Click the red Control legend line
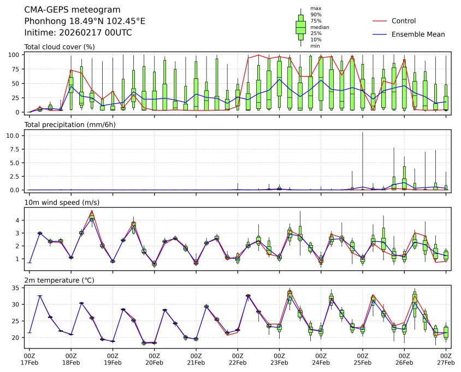The image size is (461, 372). pos(380,21)
